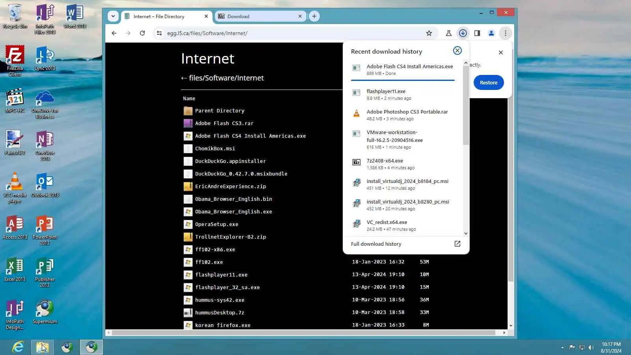Open the Supermium desktop shortcut
Screen dimensions: 631x355
tap(45, 312)
